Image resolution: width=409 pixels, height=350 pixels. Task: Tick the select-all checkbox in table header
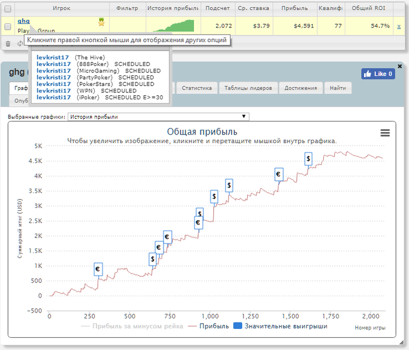tap(8, 9)
